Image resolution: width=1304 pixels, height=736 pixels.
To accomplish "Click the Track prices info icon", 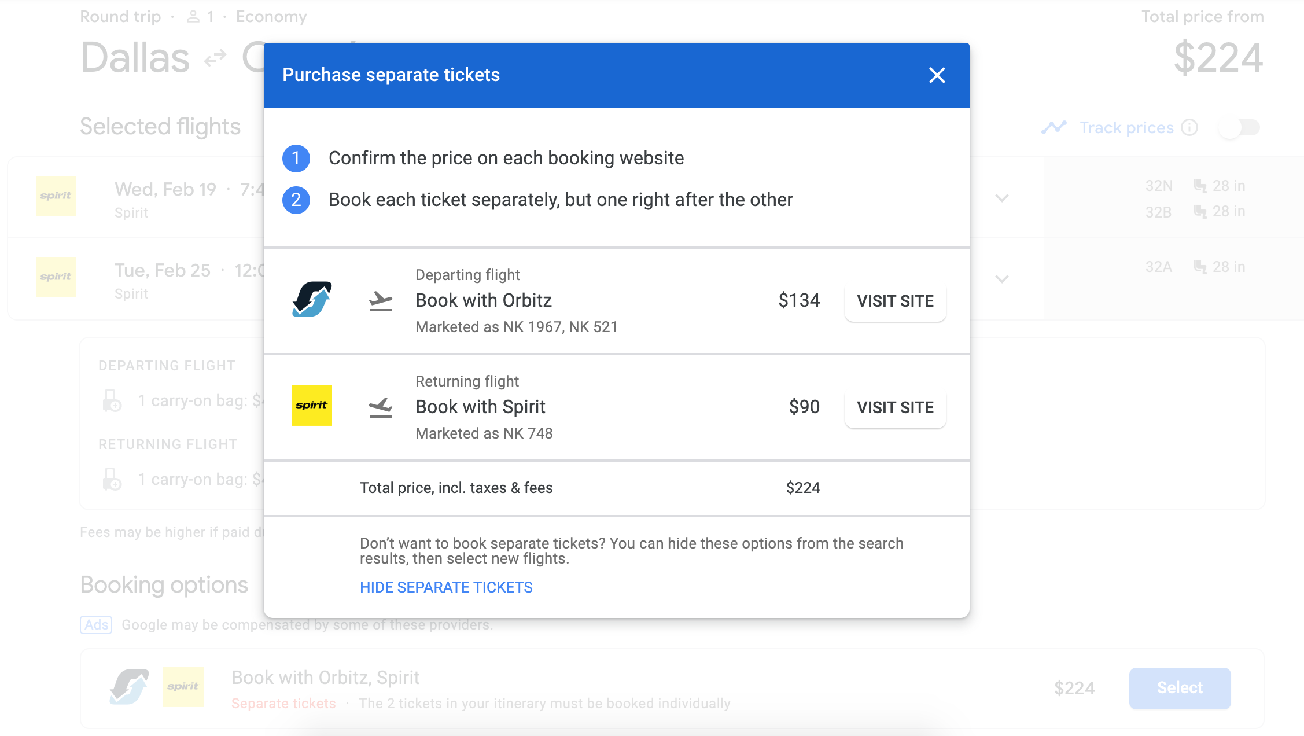I will coord(1189,127).
